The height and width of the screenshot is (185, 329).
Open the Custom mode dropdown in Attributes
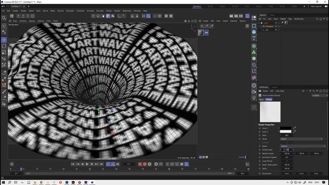point(320,96)
